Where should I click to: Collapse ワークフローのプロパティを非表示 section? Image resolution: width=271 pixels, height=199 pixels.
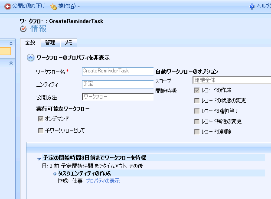(30, 58)
